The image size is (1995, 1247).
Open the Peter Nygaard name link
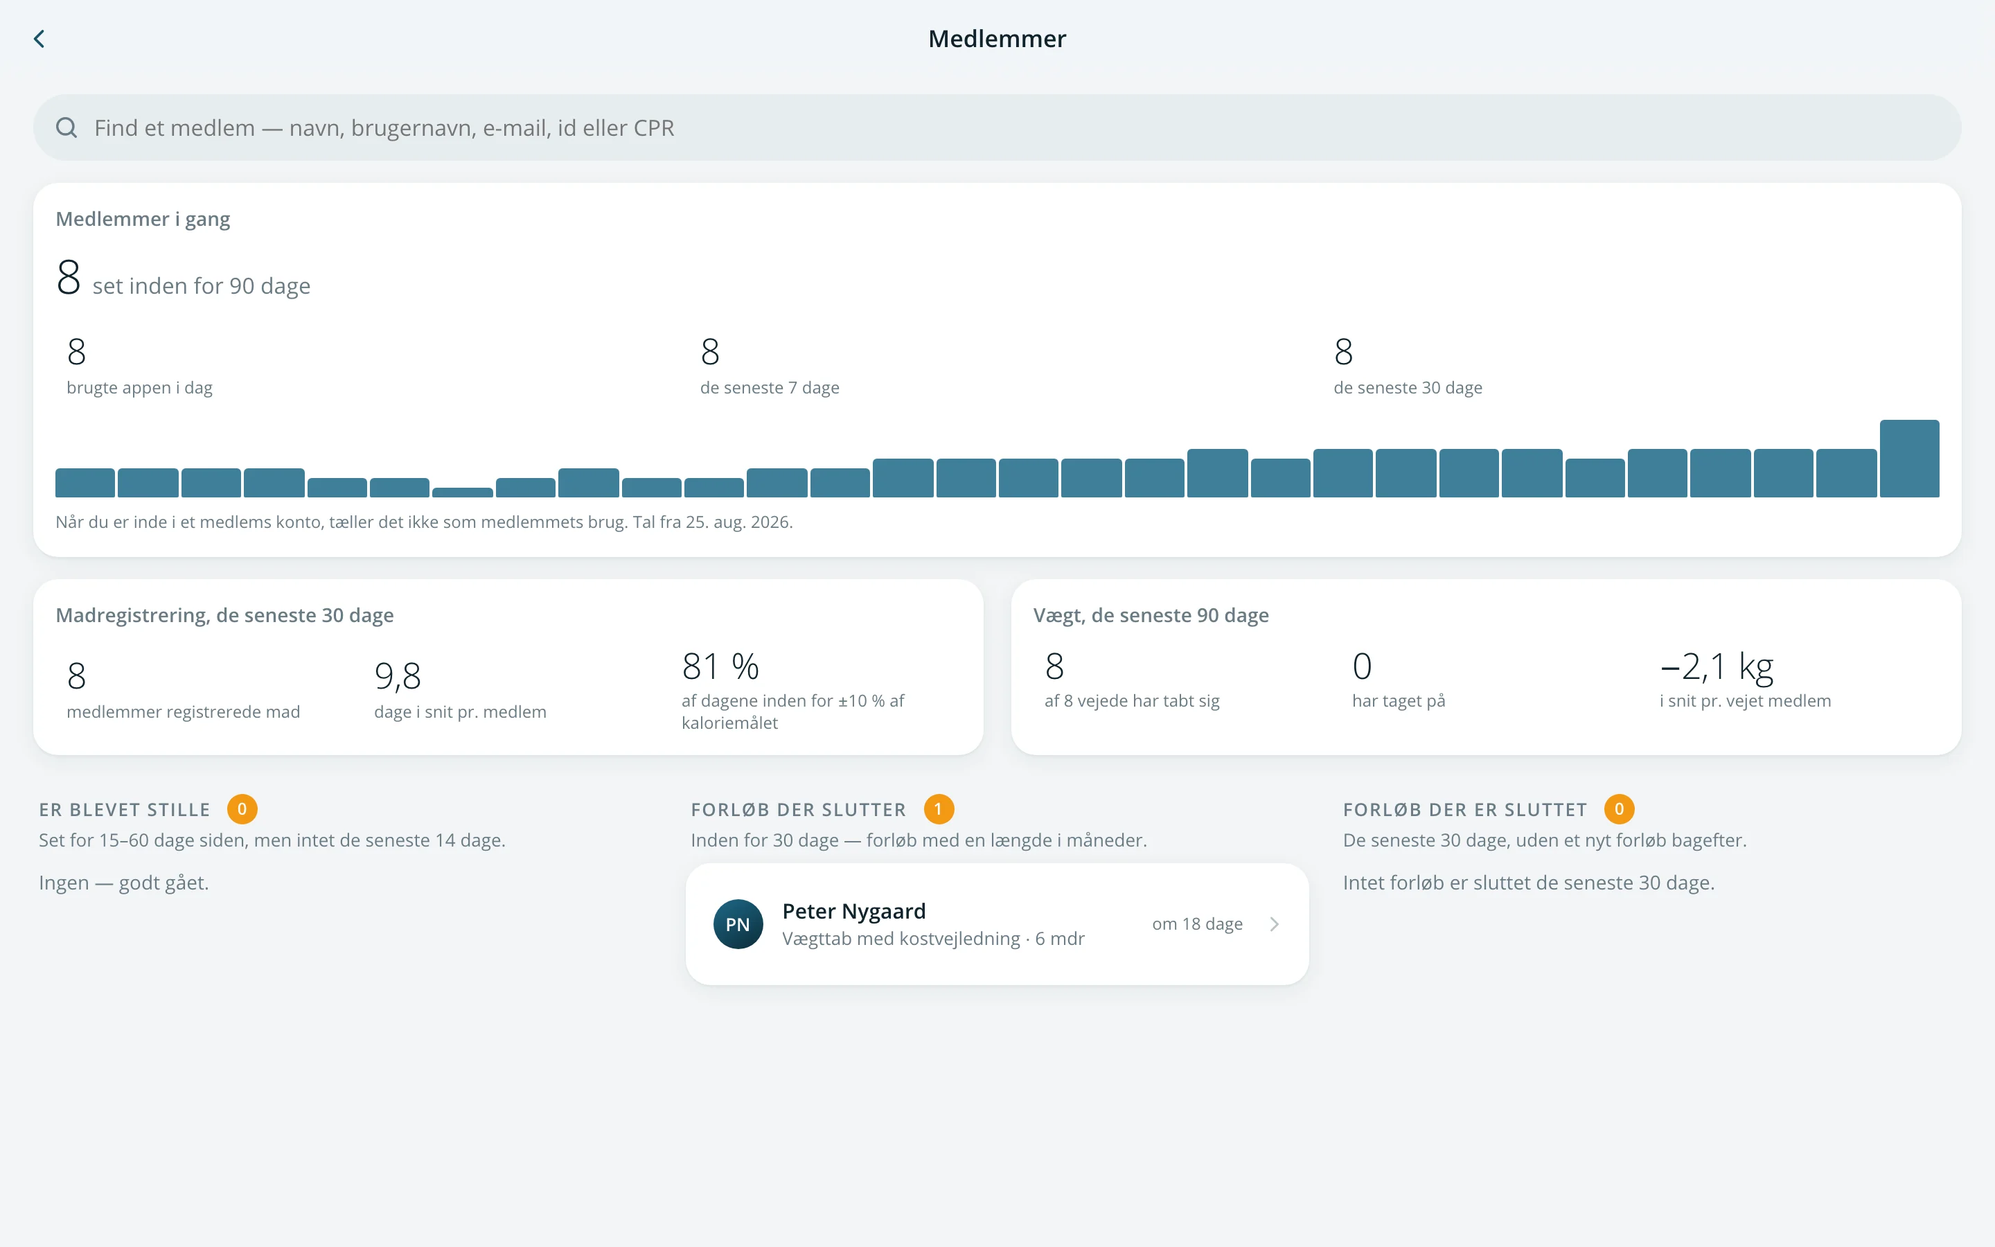[854, 910]
